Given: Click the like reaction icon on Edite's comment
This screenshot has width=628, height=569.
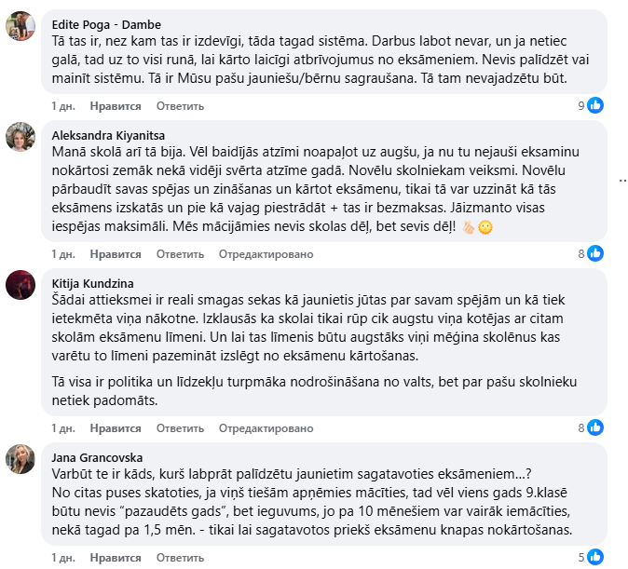Looking at the screenshot, I should pos(595,105).
